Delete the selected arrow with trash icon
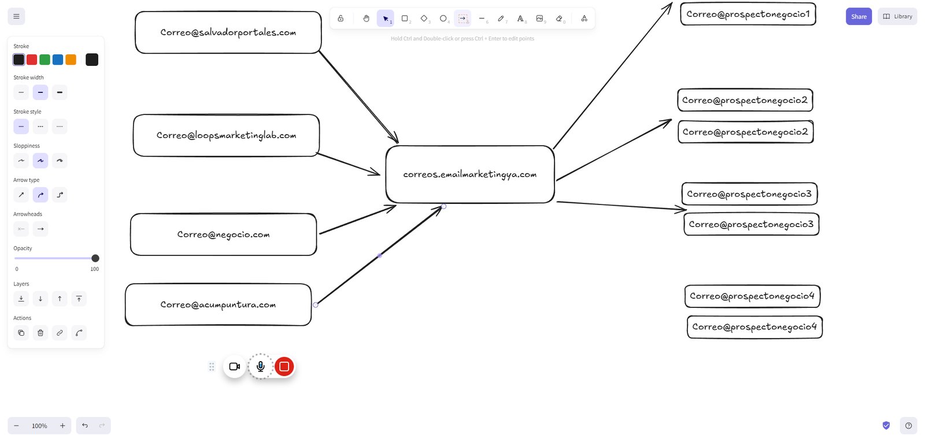 click(x=40, y=333)
